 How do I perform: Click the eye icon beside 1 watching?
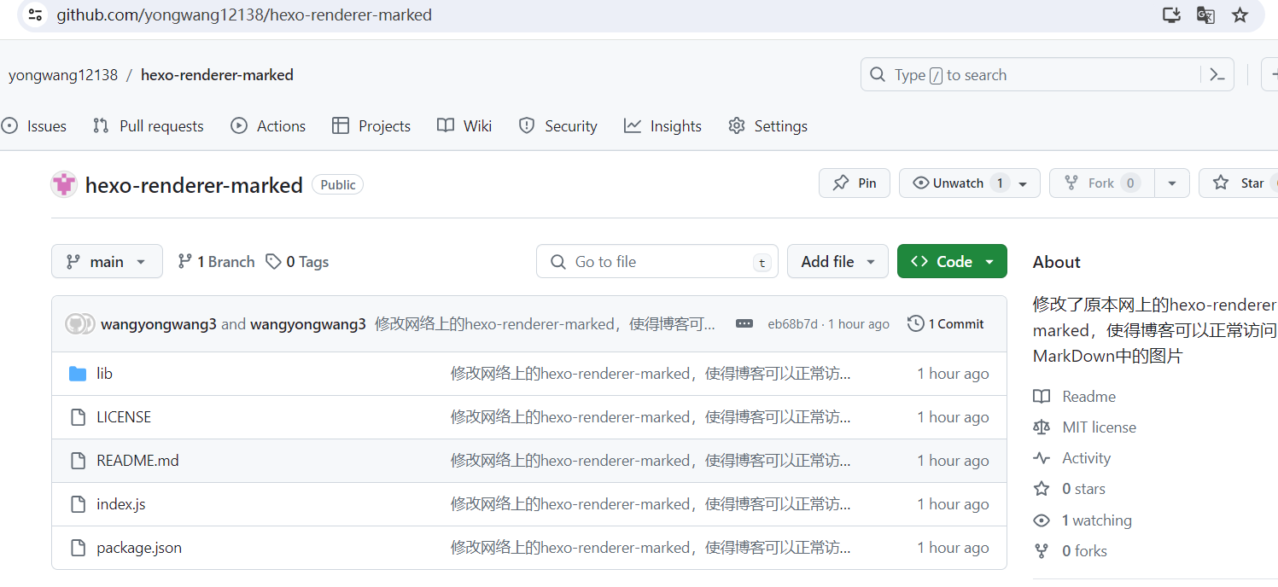(x=1042, y=520)
